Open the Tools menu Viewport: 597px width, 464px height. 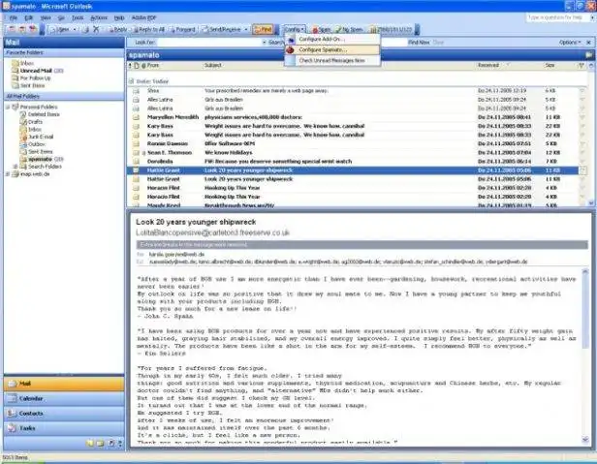78,17
